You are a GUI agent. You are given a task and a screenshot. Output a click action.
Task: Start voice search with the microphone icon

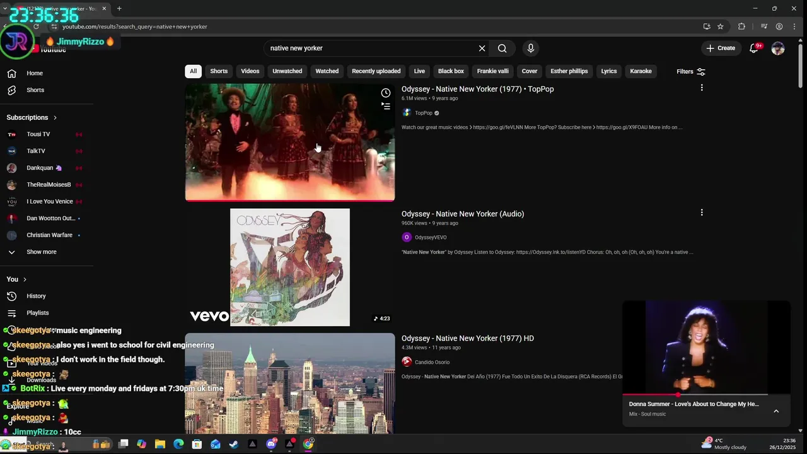530,48
